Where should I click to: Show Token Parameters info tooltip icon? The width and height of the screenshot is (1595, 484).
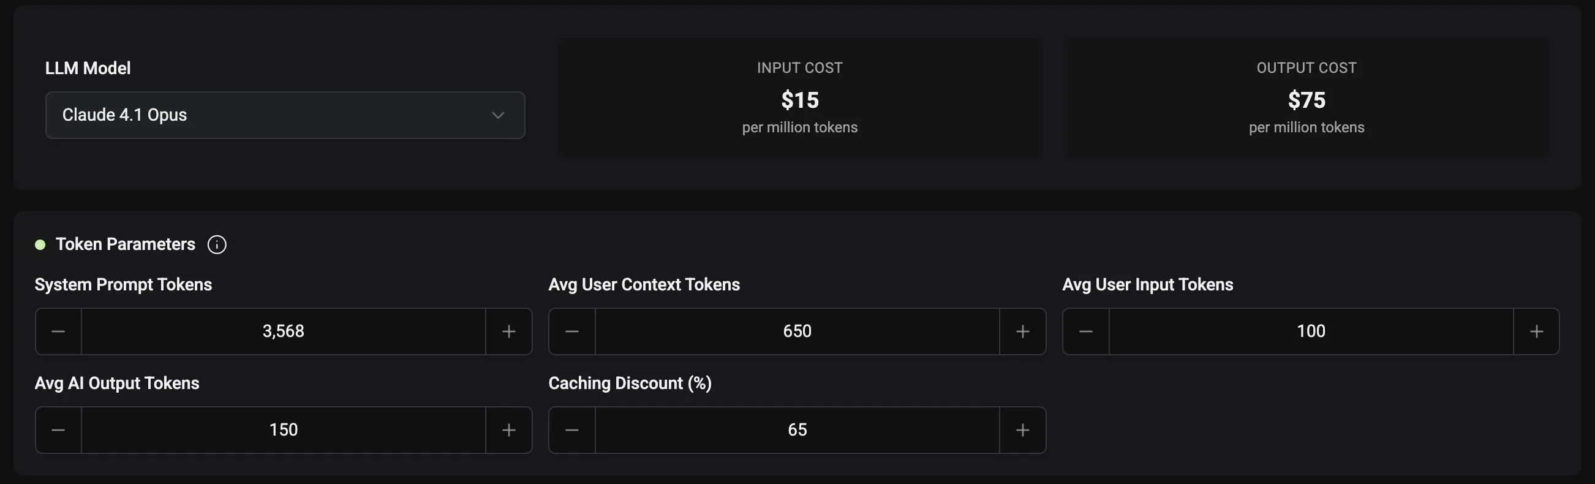pyautogui.click(x=217, y=244)
